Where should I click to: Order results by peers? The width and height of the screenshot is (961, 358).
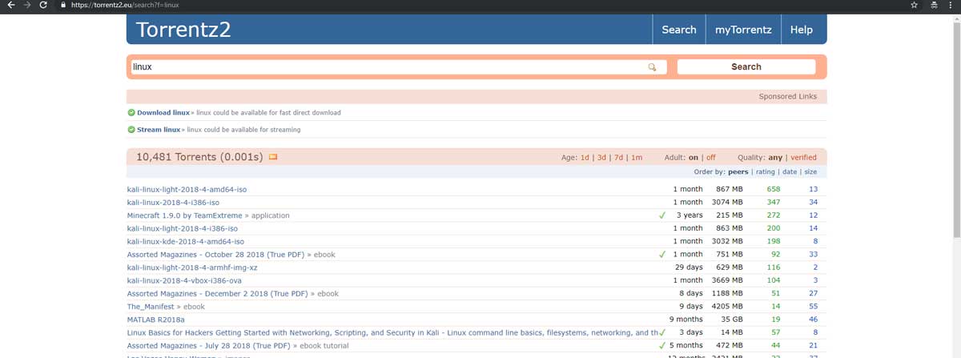(x=738, y=171)
